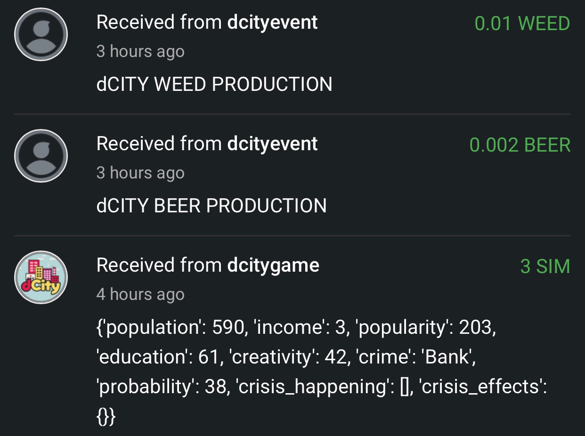Screen dimensions: 585x436
Task: Click the 0.01 WEED amount
Action: click(522, 24)
